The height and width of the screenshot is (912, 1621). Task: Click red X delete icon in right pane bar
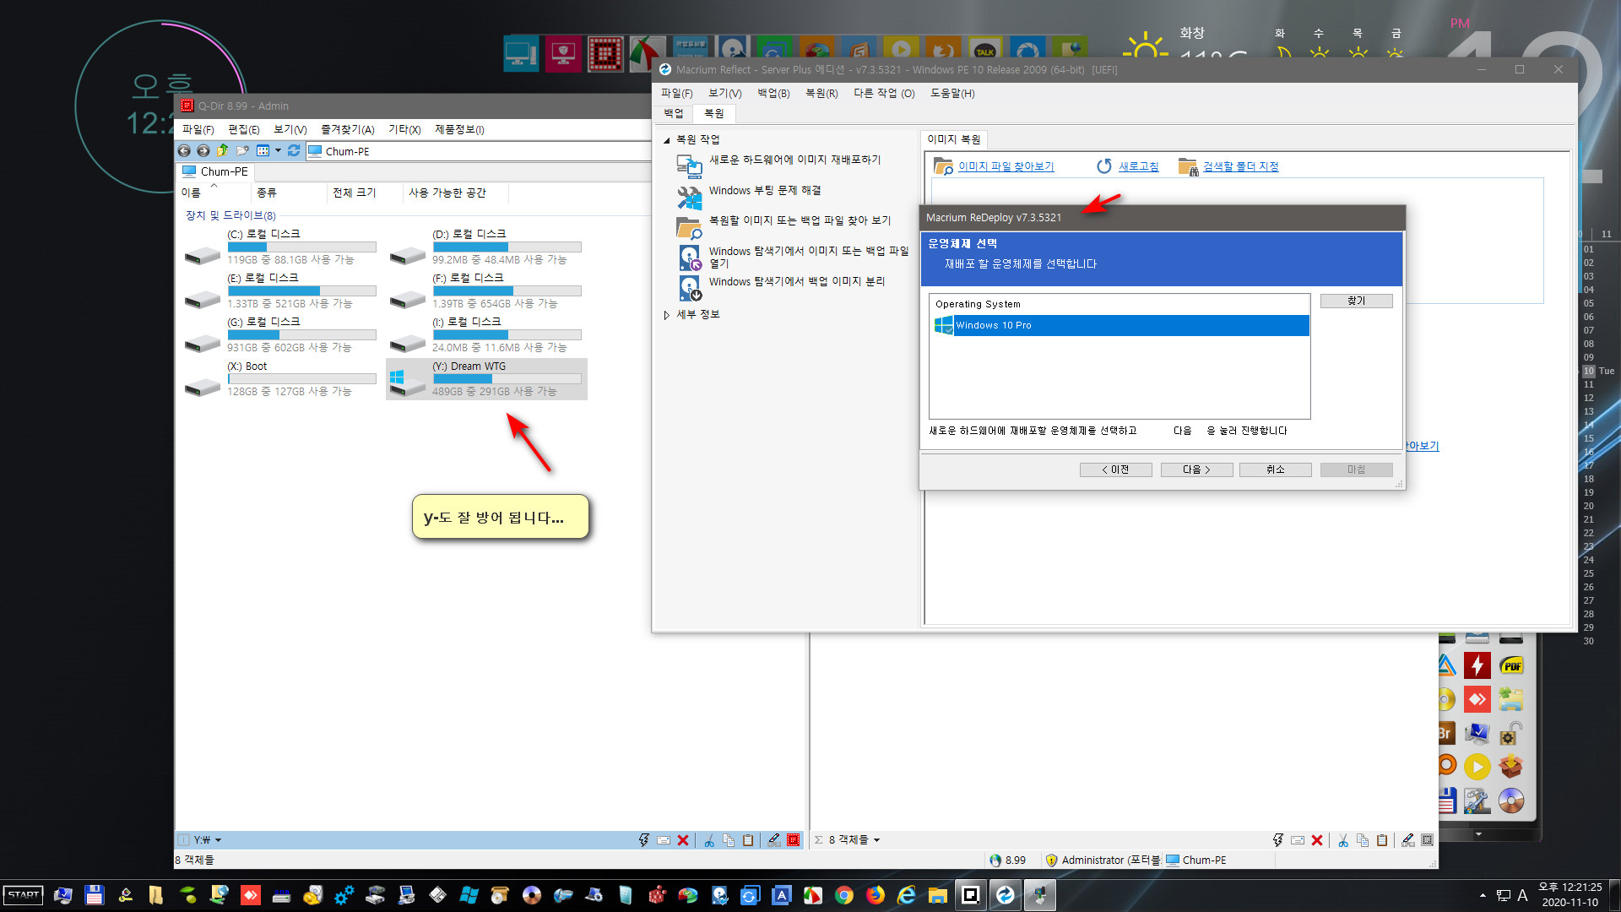click(1317, 840)
